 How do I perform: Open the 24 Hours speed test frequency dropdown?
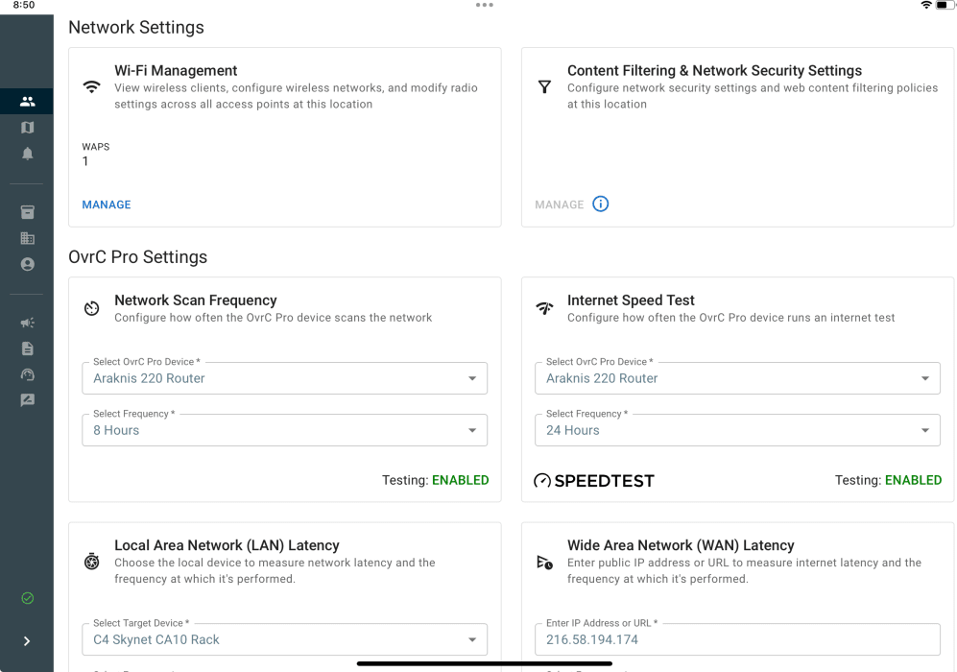click(736, 430)
